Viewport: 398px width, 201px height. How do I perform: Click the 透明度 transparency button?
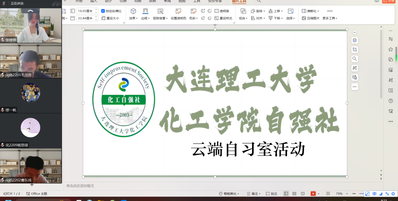(x=222, y=11)
